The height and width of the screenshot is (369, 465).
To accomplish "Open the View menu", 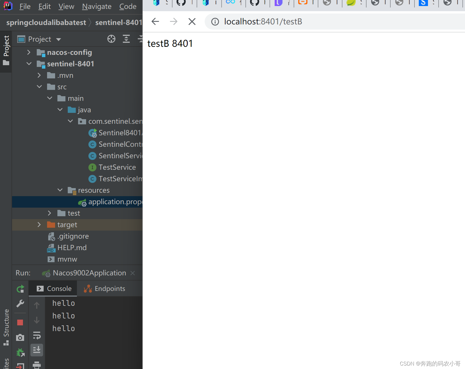I will click(x=66, y=6).
